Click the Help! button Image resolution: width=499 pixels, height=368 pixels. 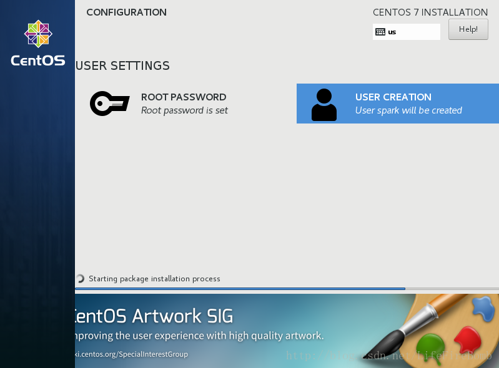468,29
